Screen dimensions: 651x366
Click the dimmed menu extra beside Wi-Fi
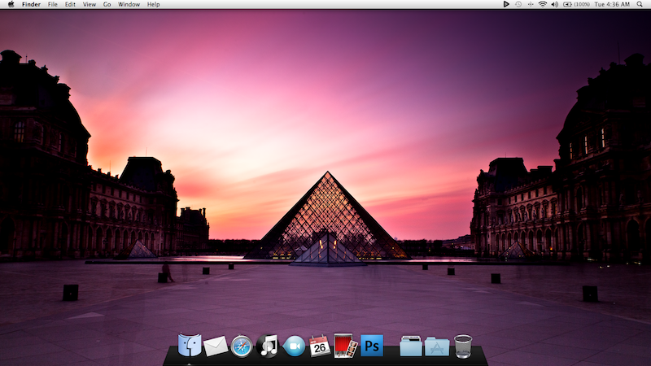(531, 4)
